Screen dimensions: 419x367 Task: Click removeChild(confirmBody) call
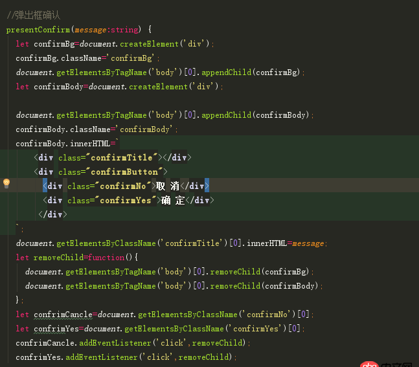[x=264, y=286]
